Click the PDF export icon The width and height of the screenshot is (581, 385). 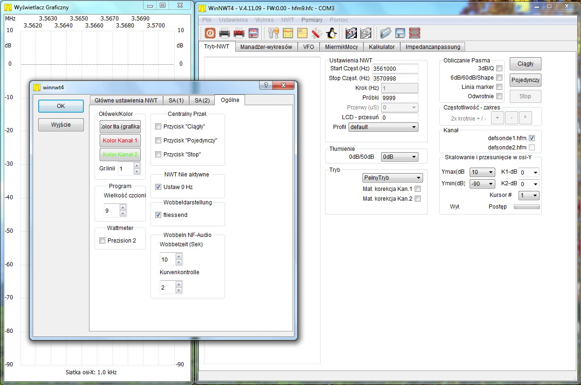point(239,33)
